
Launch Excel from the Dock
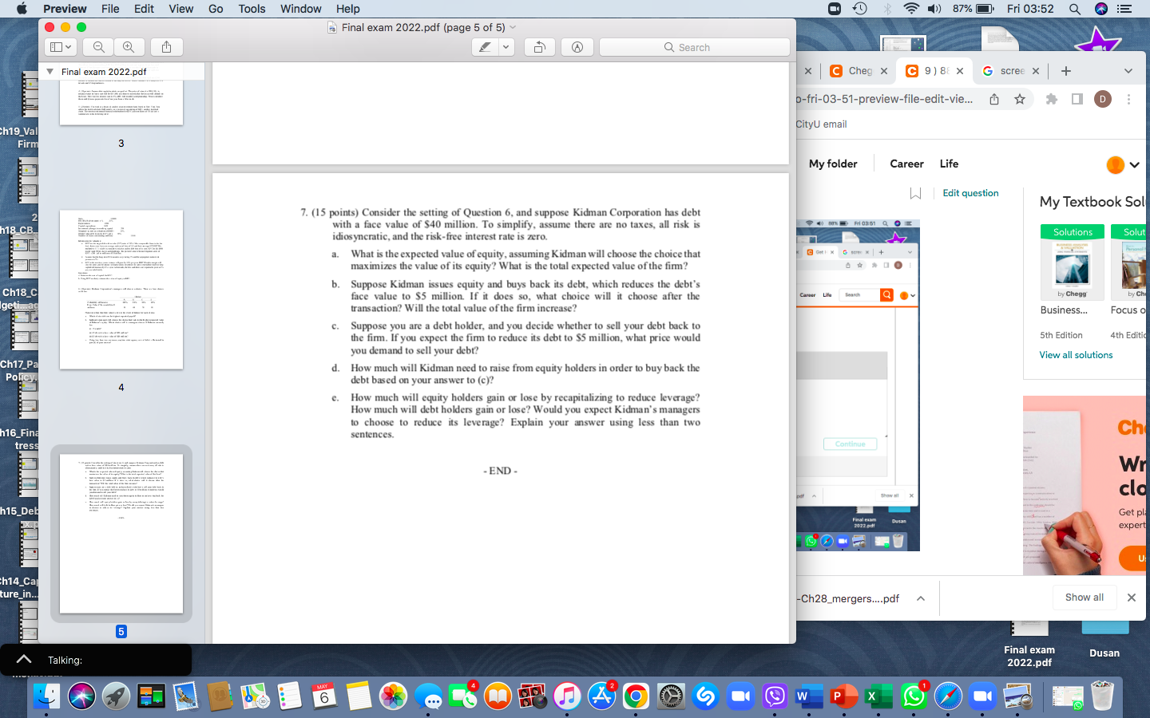(x=878, y=696)
